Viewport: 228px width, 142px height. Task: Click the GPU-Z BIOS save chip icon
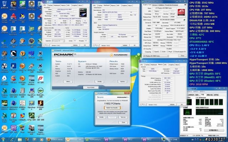click(x=185, y=20)
